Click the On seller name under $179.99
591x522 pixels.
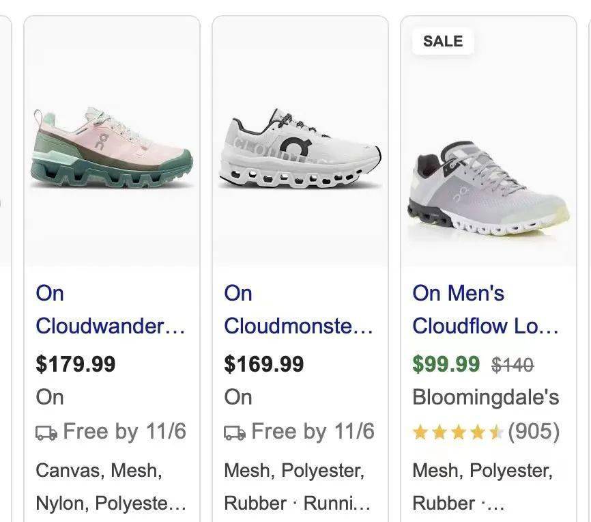[x=50, y=398]
